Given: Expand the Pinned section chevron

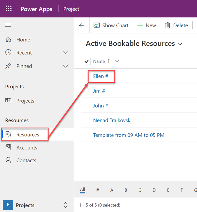Looking at the screenshot, I should [65, 66].
